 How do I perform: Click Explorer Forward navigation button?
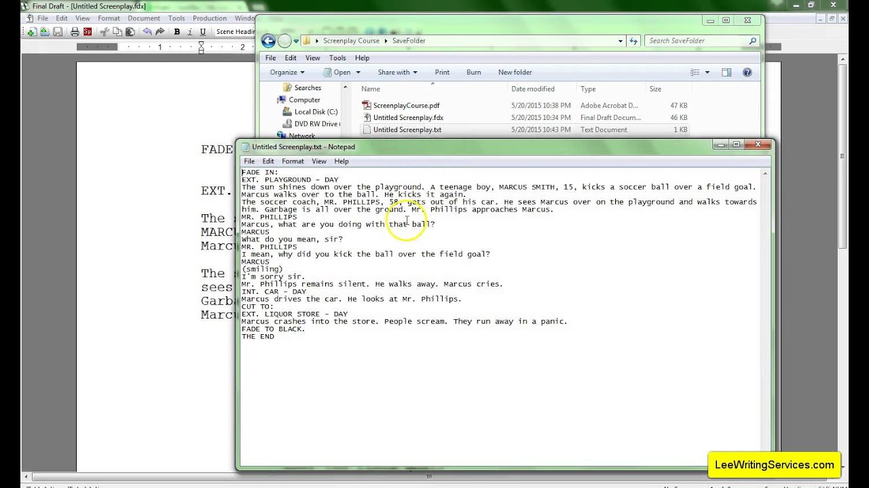tap(285, 41)
